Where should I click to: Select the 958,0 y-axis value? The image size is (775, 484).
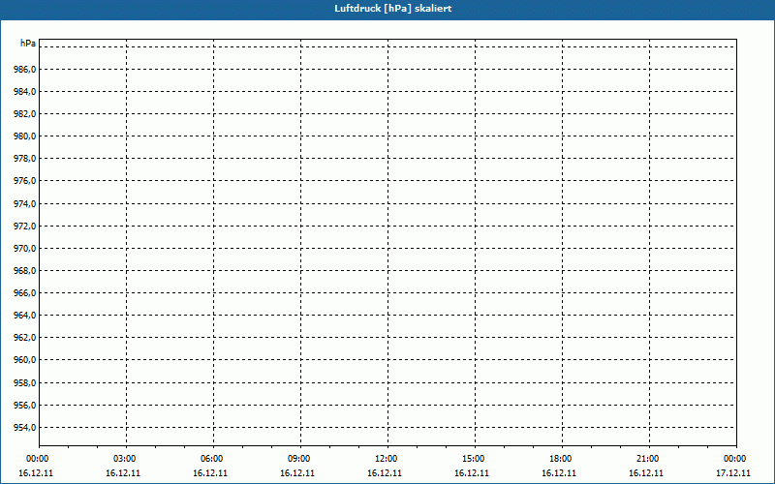pos(25,382)
